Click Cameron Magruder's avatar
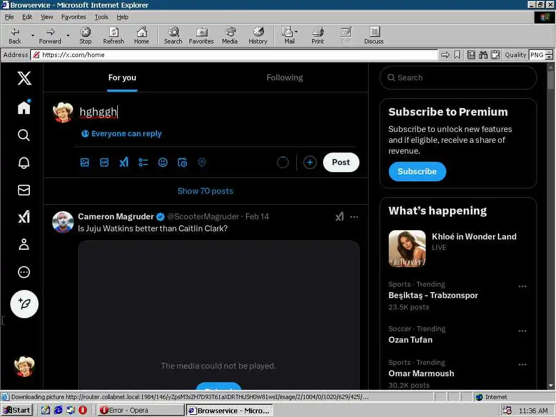This screenshot has width=556, height=417. 63,222
